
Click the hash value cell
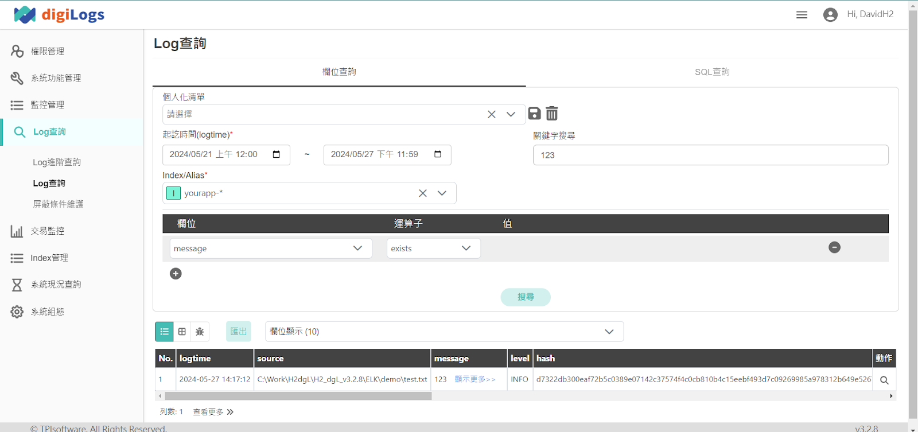click(x=703, y=379)
